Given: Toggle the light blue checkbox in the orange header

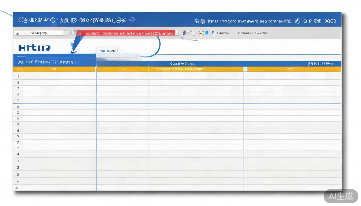Looking at the screenshot, I should pyautogui.click(x=245, y=69).
